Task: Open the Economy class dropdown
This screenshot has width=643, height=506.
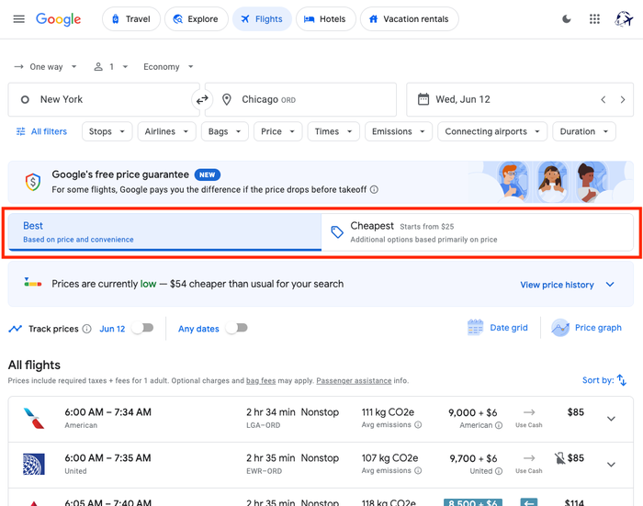Action: pyautogui.click(x=168, y=67)
